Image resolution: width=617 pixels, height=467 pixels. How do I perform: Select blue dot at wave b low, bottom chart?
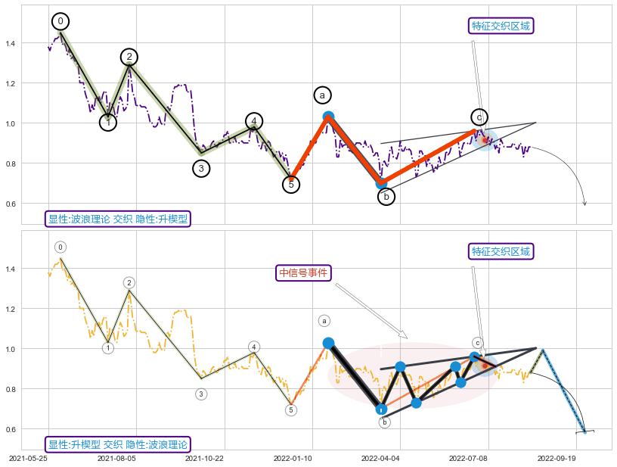[x=382, y=409]
